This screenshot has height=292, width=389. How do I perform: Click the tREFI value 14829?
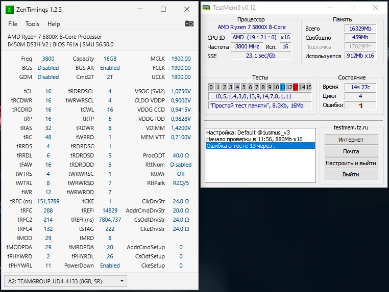pos(110,210)
